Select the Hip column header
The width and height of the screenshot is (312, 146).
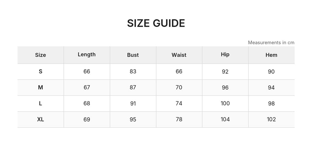225,55
